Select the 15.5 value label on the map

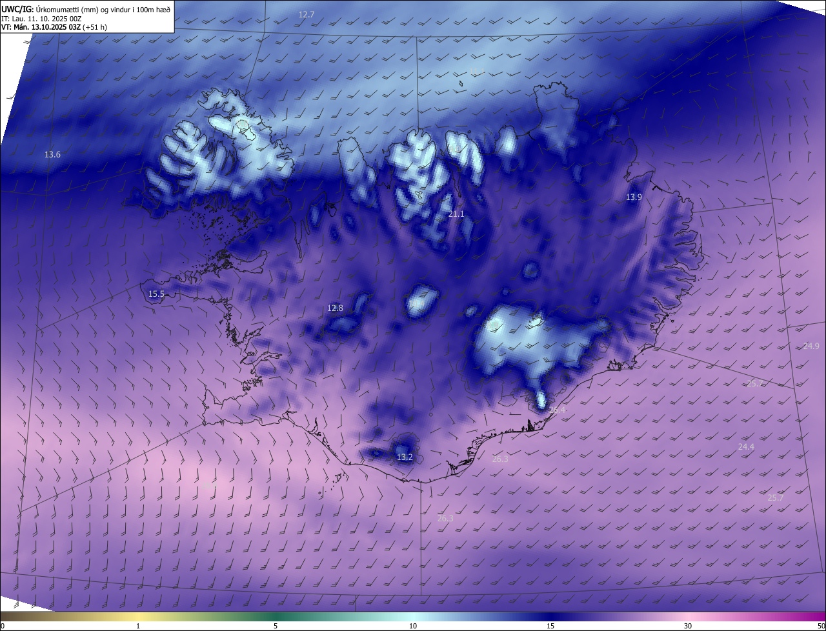(156, 294)
